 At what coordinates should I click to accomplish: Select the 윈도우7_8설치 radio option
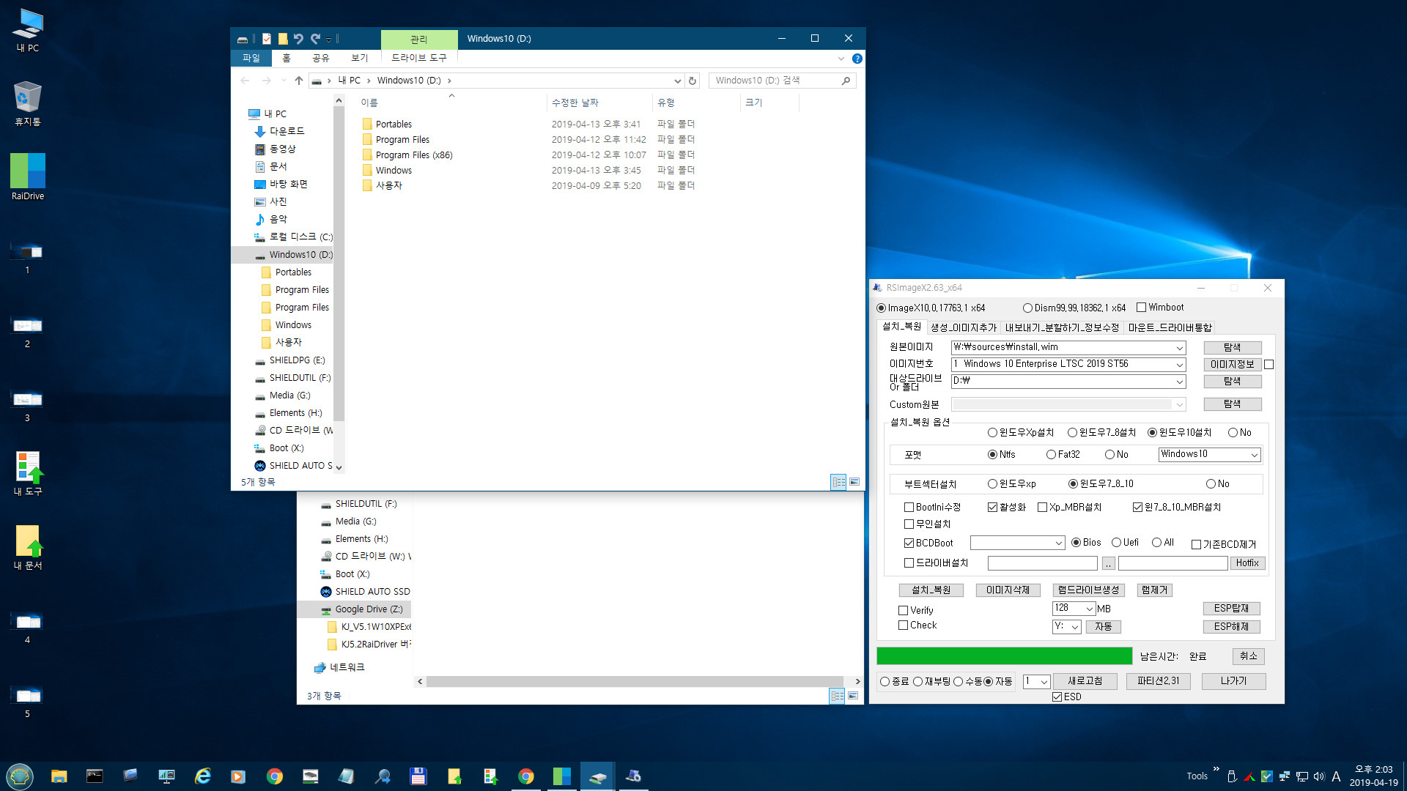[x=1072, y=433]
